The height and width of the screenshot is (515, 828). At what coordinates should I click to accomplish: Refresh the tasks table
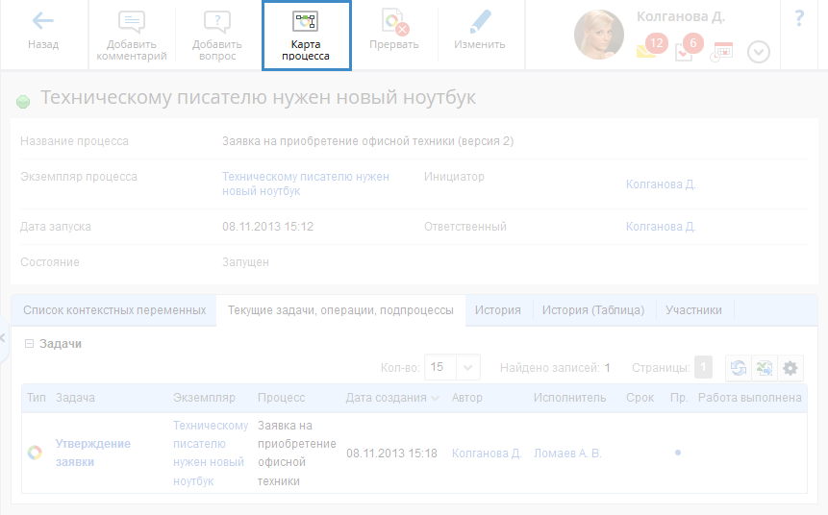738,368
